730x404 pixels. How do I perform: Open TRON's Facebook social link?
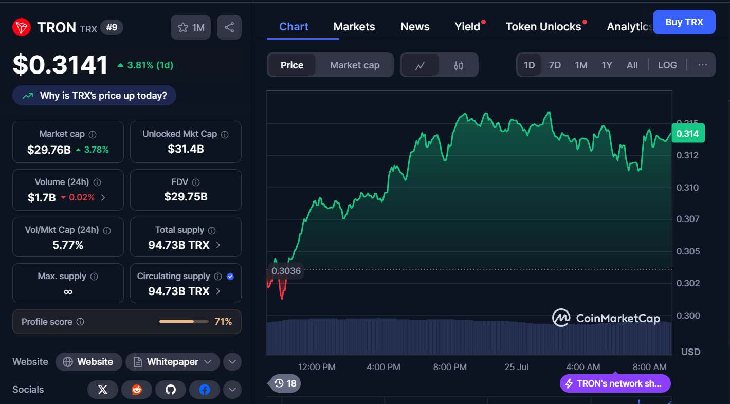coord(205,390)
